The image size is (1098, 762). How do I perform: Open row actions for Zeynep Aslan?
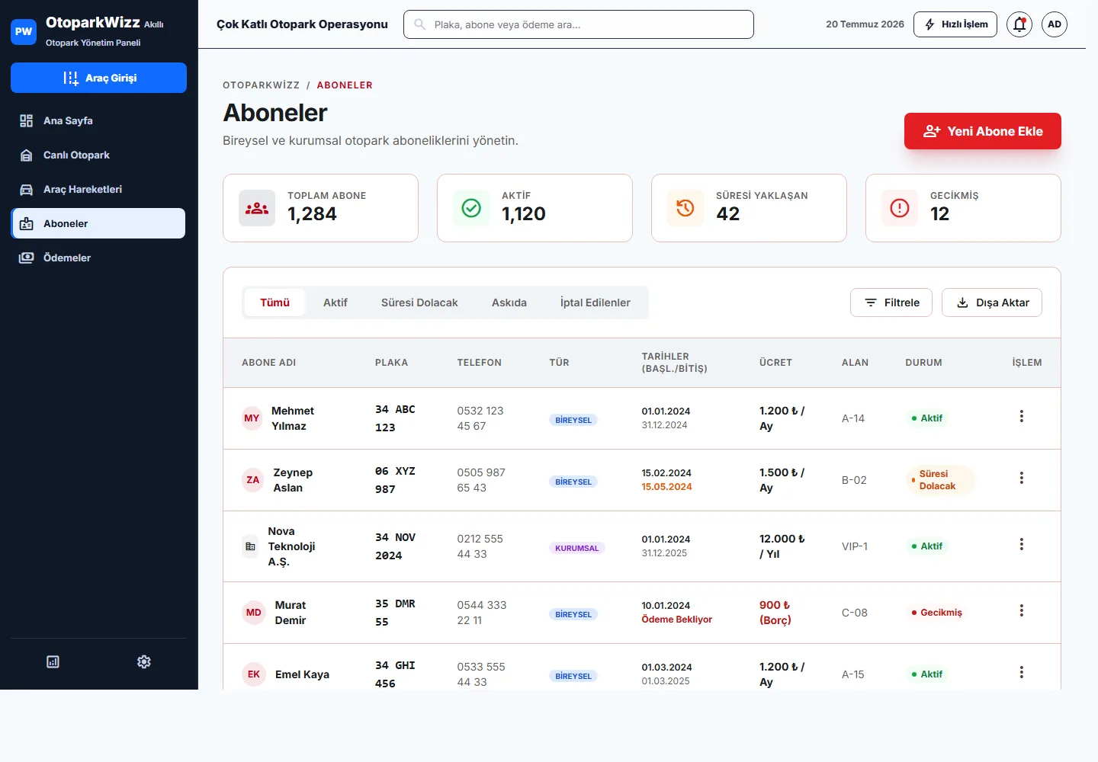[1022, 478]
